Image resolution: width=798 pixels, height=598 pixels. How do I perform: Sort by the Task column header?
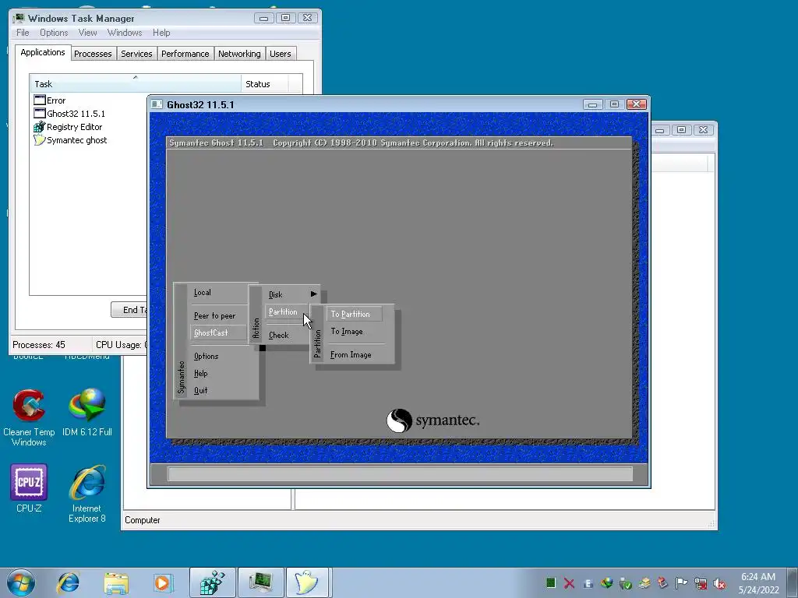tap(136, 84)
